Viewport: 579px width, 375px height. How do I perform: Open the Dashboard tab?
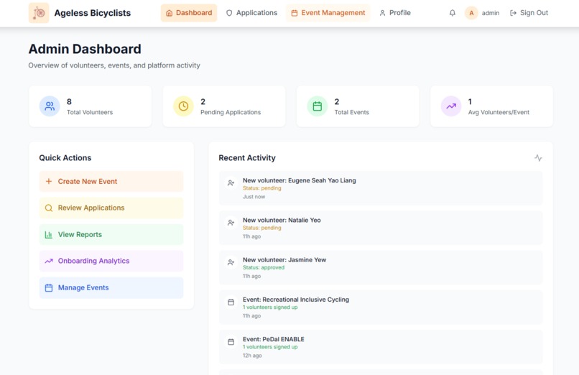point(189,13)
